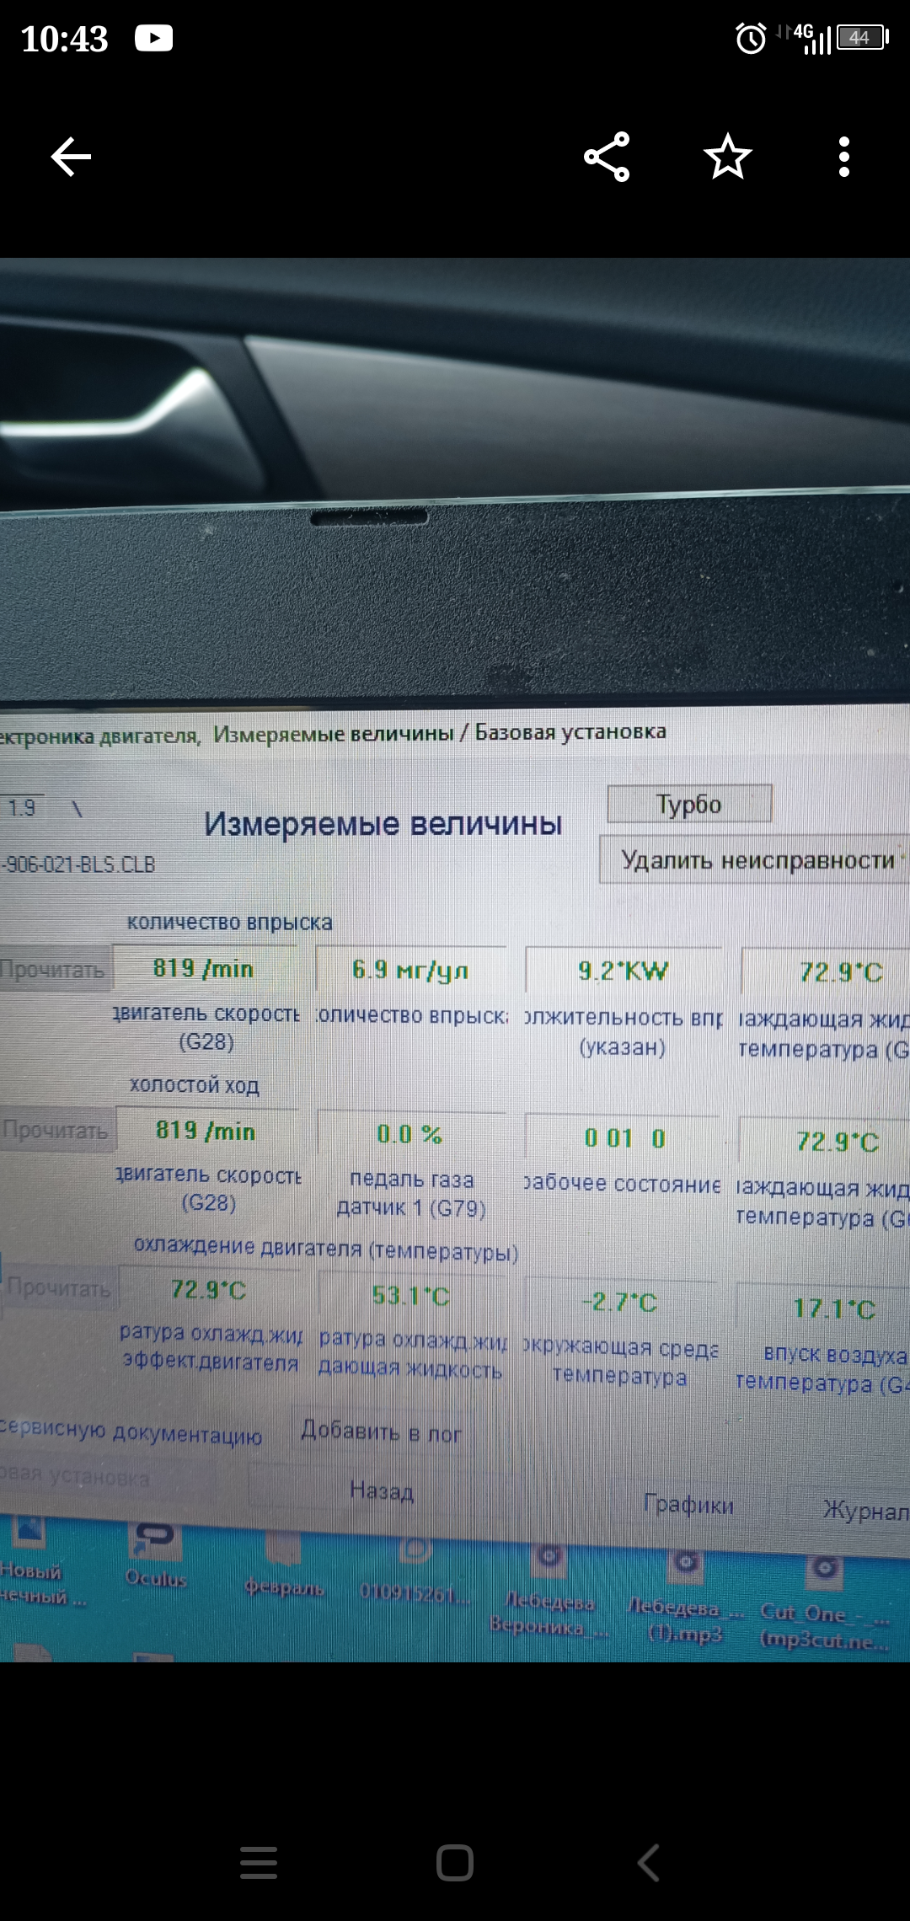910x1921 pixels.
Task: Tap the Android home button icon
Action: click(x=455, y=1862)
